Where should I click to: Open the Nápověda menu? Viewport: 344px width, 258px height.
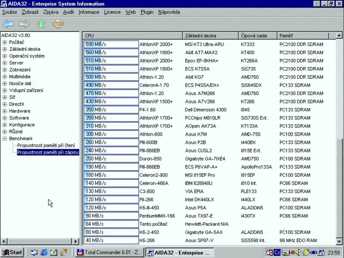(x=169, y=12)
